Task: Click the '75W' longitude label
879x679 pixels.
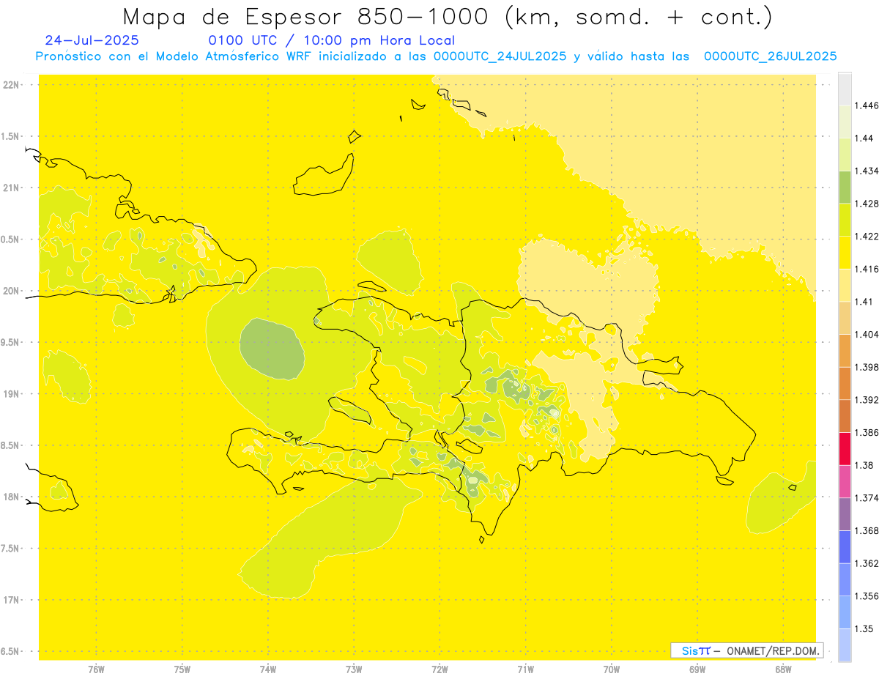Action: click(182, 669)
